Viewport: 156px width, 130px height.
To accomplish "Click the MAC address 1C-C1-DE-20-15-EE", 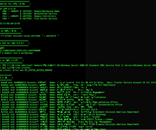I will pyautogui.click(x=10, y=23).
